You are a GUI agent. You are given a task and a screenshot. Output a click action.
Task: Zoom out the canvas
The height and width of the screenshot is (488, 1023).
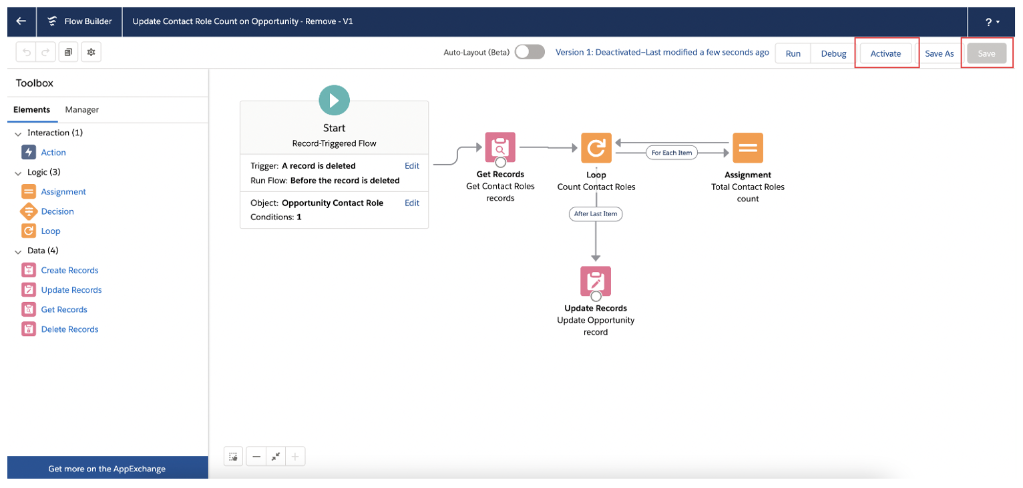(x=256, y=457)
